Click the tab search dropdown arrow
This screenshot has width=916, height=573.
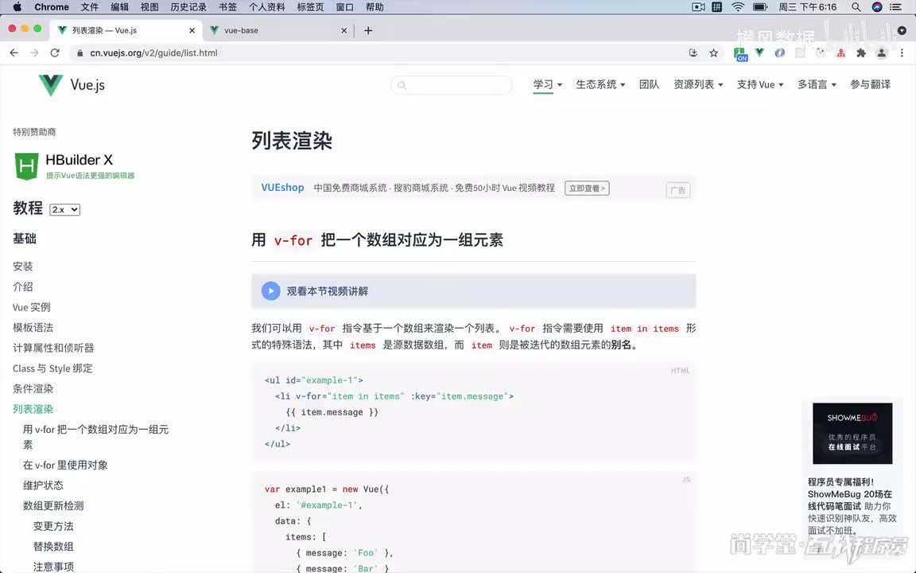[902, 30]
